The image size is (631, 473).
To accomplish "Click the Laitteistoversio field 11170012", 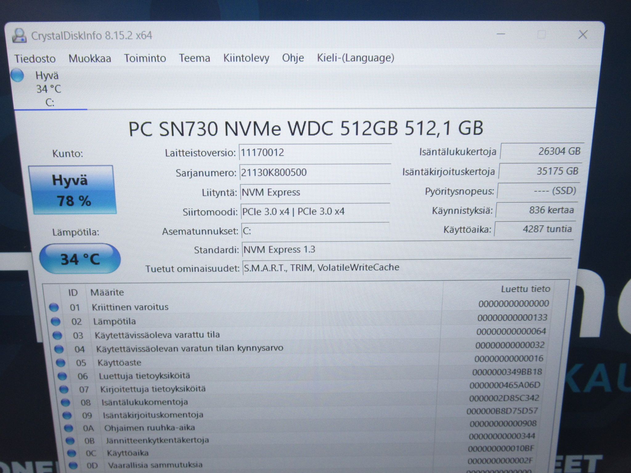I will click(x=315, y=153).
